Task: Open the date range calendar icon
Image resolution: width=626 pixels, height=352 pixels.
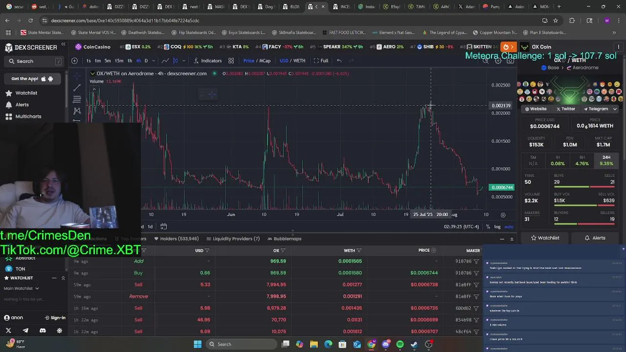Action: pos(163,226)
